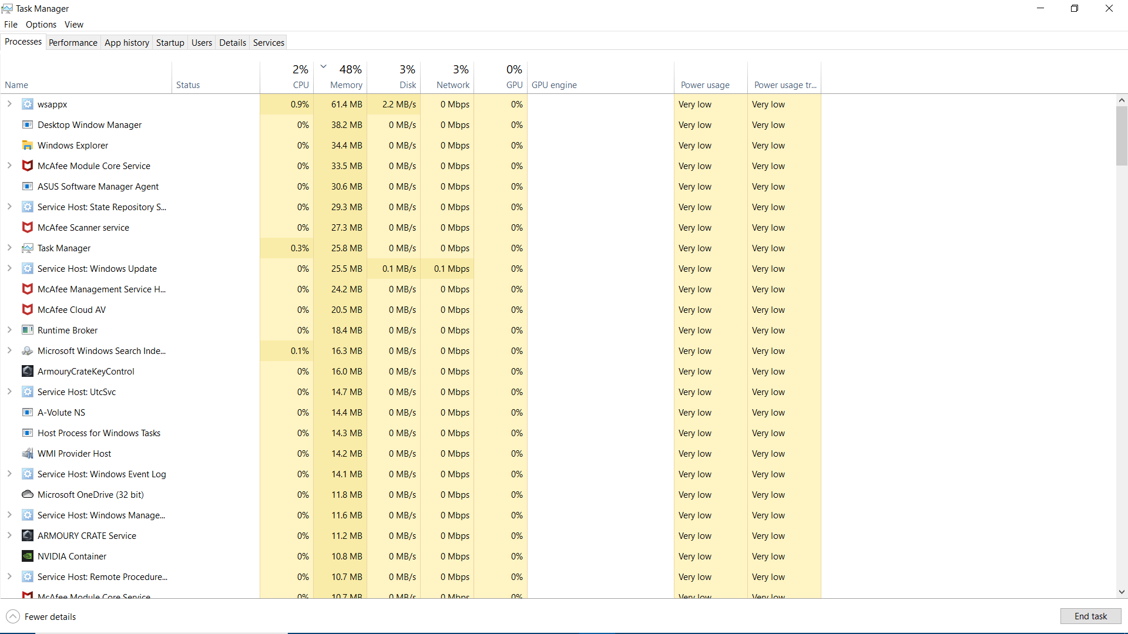
Task: Click the NVIDIA Container icon
Action: [x=28, y=556]
